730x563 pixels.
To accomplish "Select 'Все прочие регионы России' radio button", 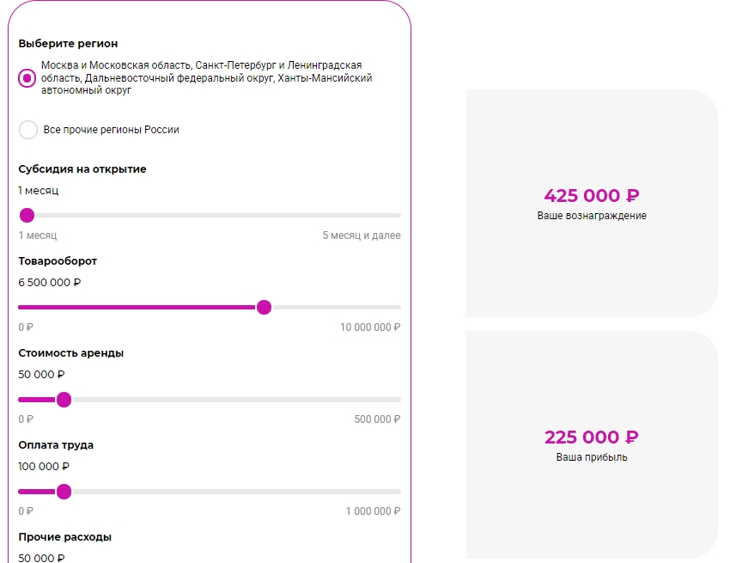I will [28, 130].
